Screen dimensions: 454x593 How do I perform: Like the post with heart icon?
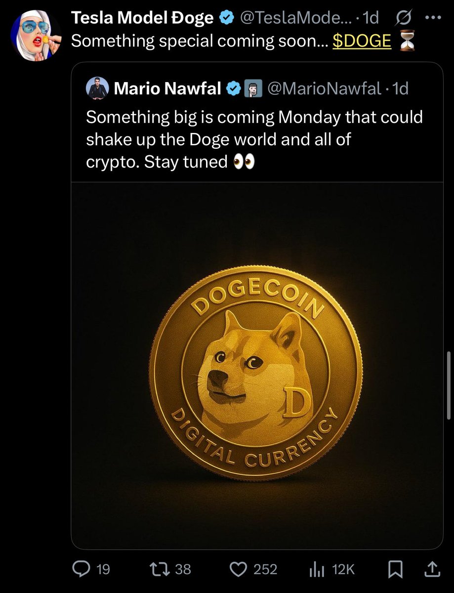click(x=239, y=569)
